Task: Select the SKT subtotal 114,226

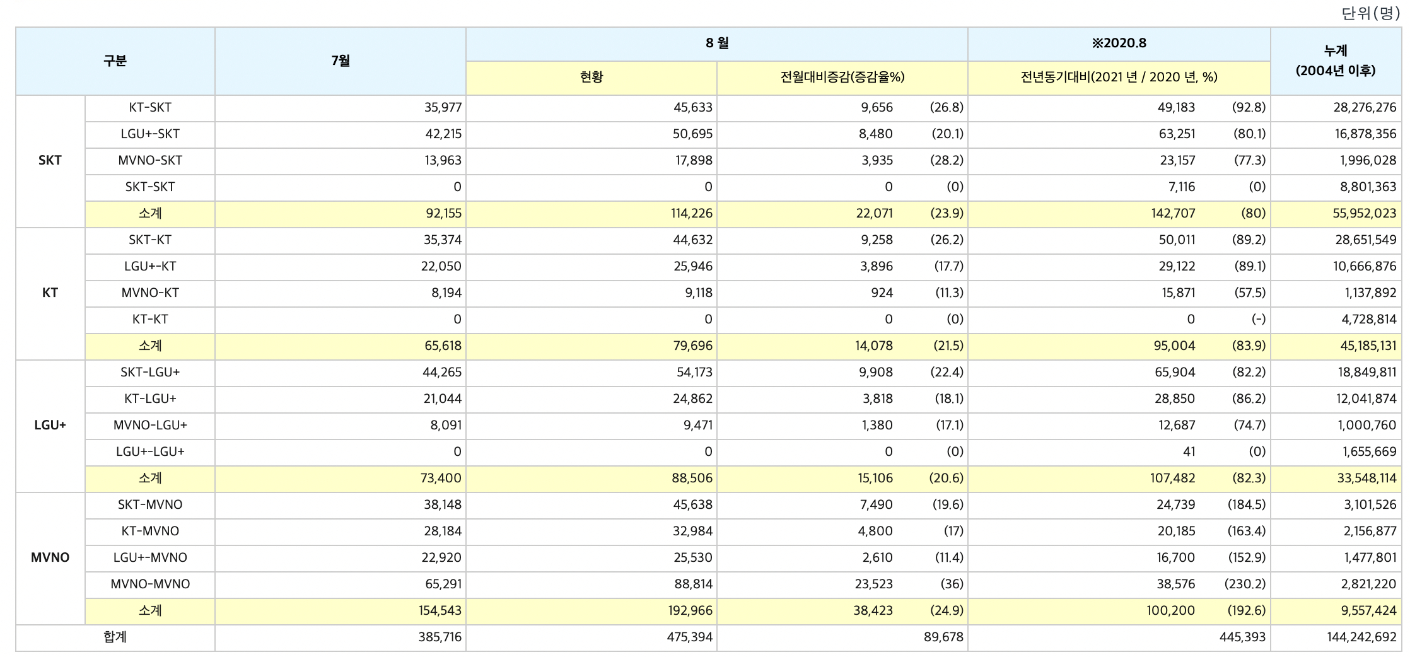Action: tap(691, 214)
